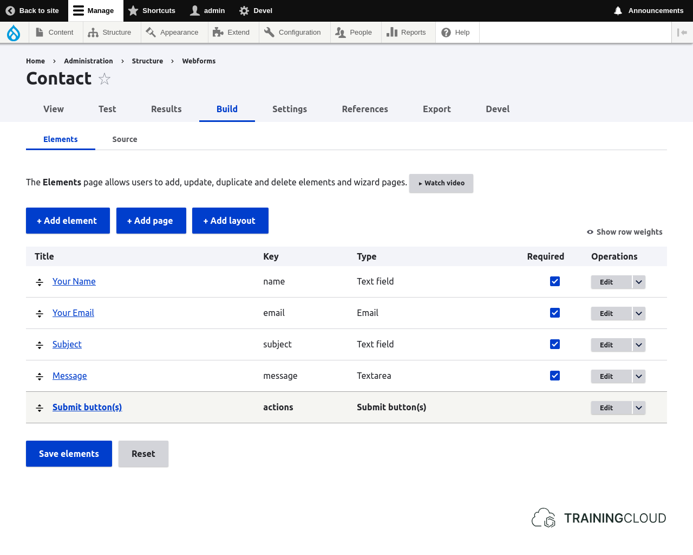Click the Add element button
This screenshot has height=555, width=693.
click(x=68, y=221)
